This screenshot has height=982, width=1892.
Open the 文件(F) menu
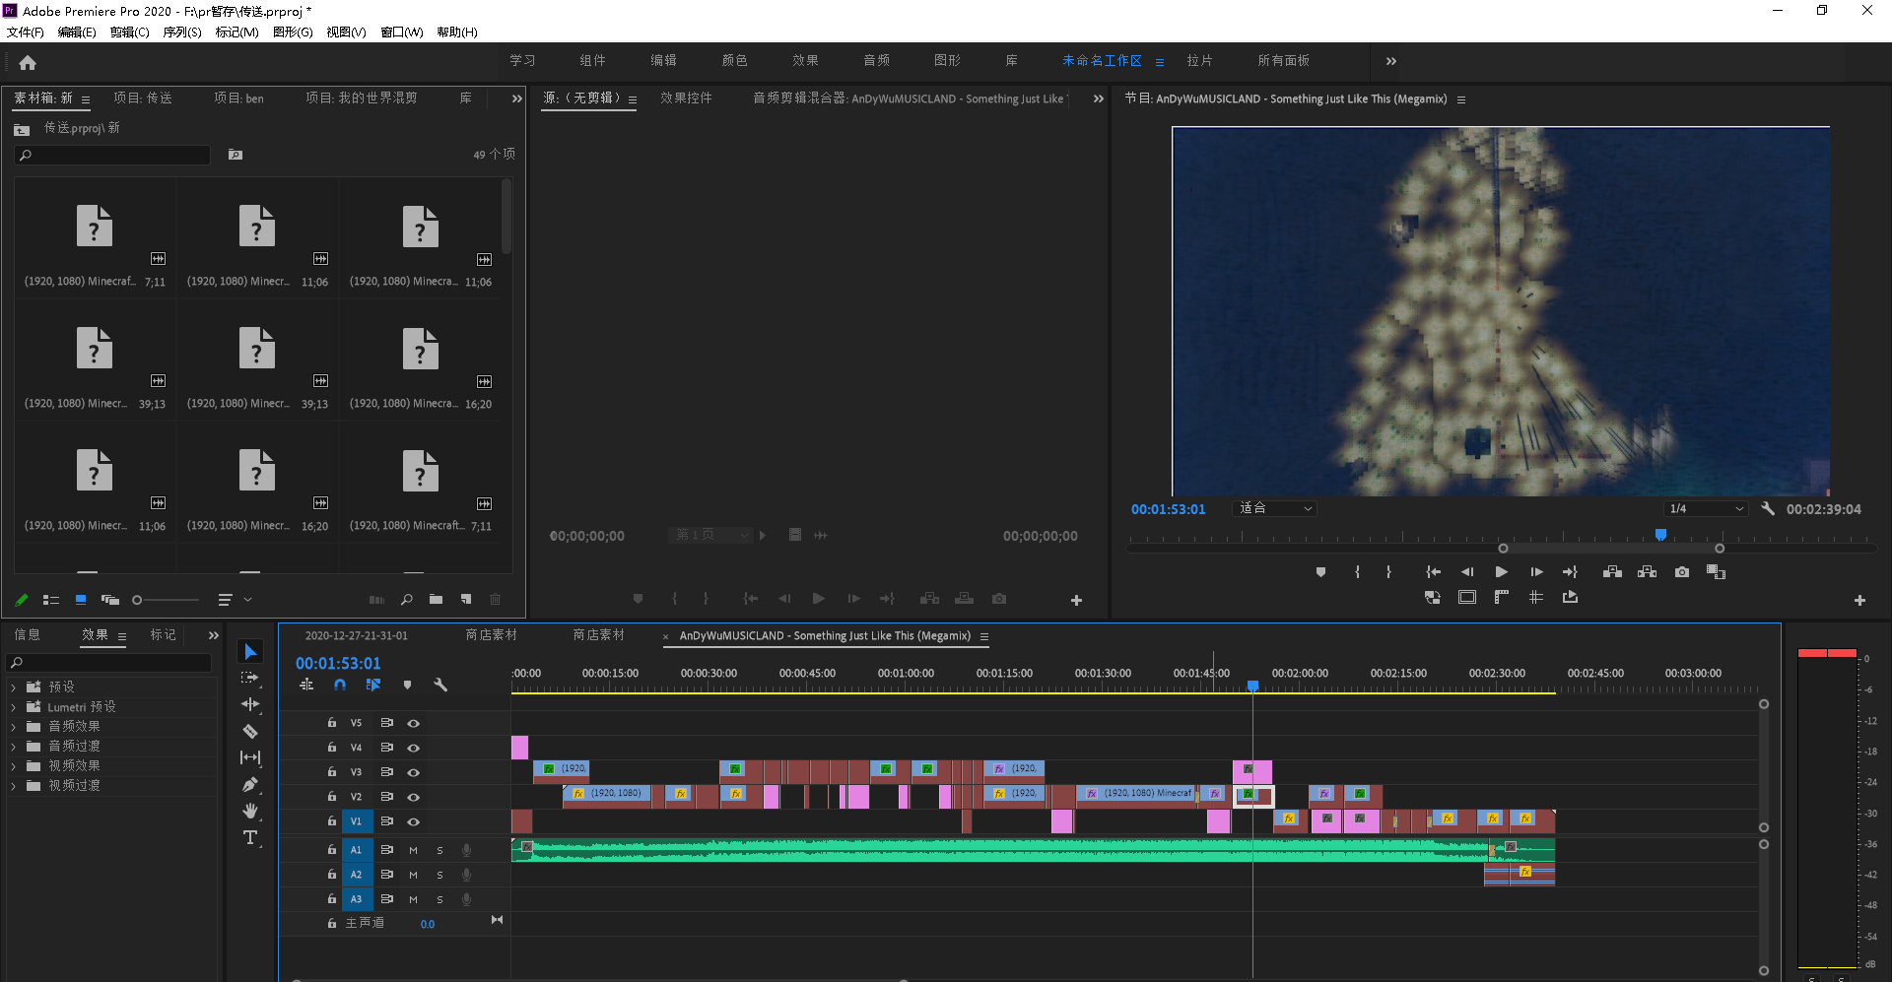pyautogui.click(x=26, y=33)
